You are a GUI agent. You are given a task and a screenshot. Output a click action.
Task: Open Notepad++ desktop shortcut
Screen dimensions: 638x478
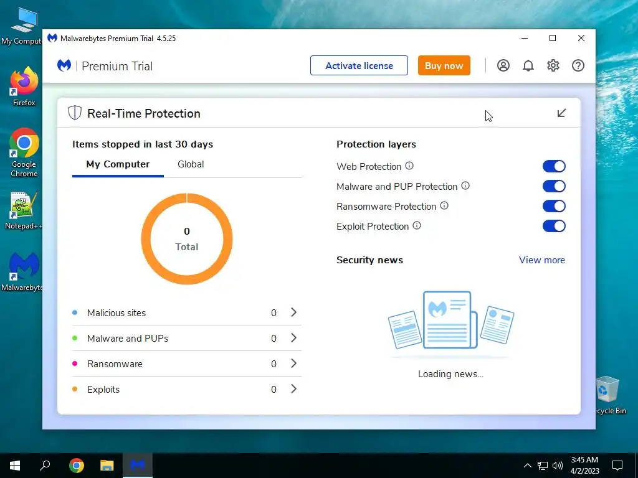[23, 210]
